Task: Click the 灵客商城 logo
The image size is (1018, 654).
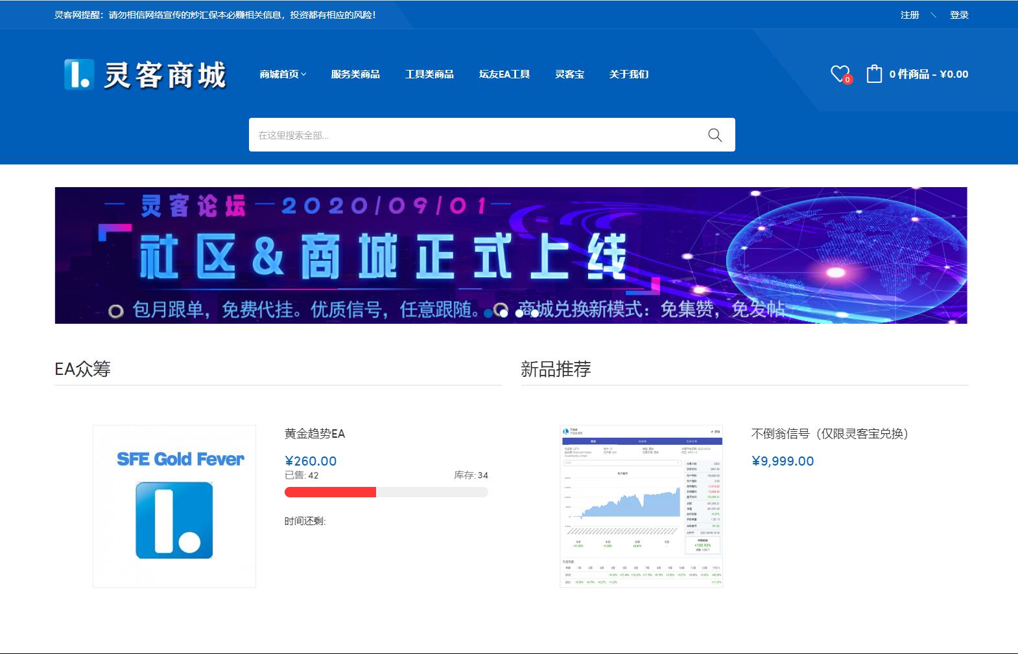Action: click(x=145, y=74)
